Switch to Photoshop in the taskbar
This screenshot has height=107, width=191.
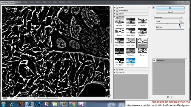pyautogui.click(x=29, y=104)
